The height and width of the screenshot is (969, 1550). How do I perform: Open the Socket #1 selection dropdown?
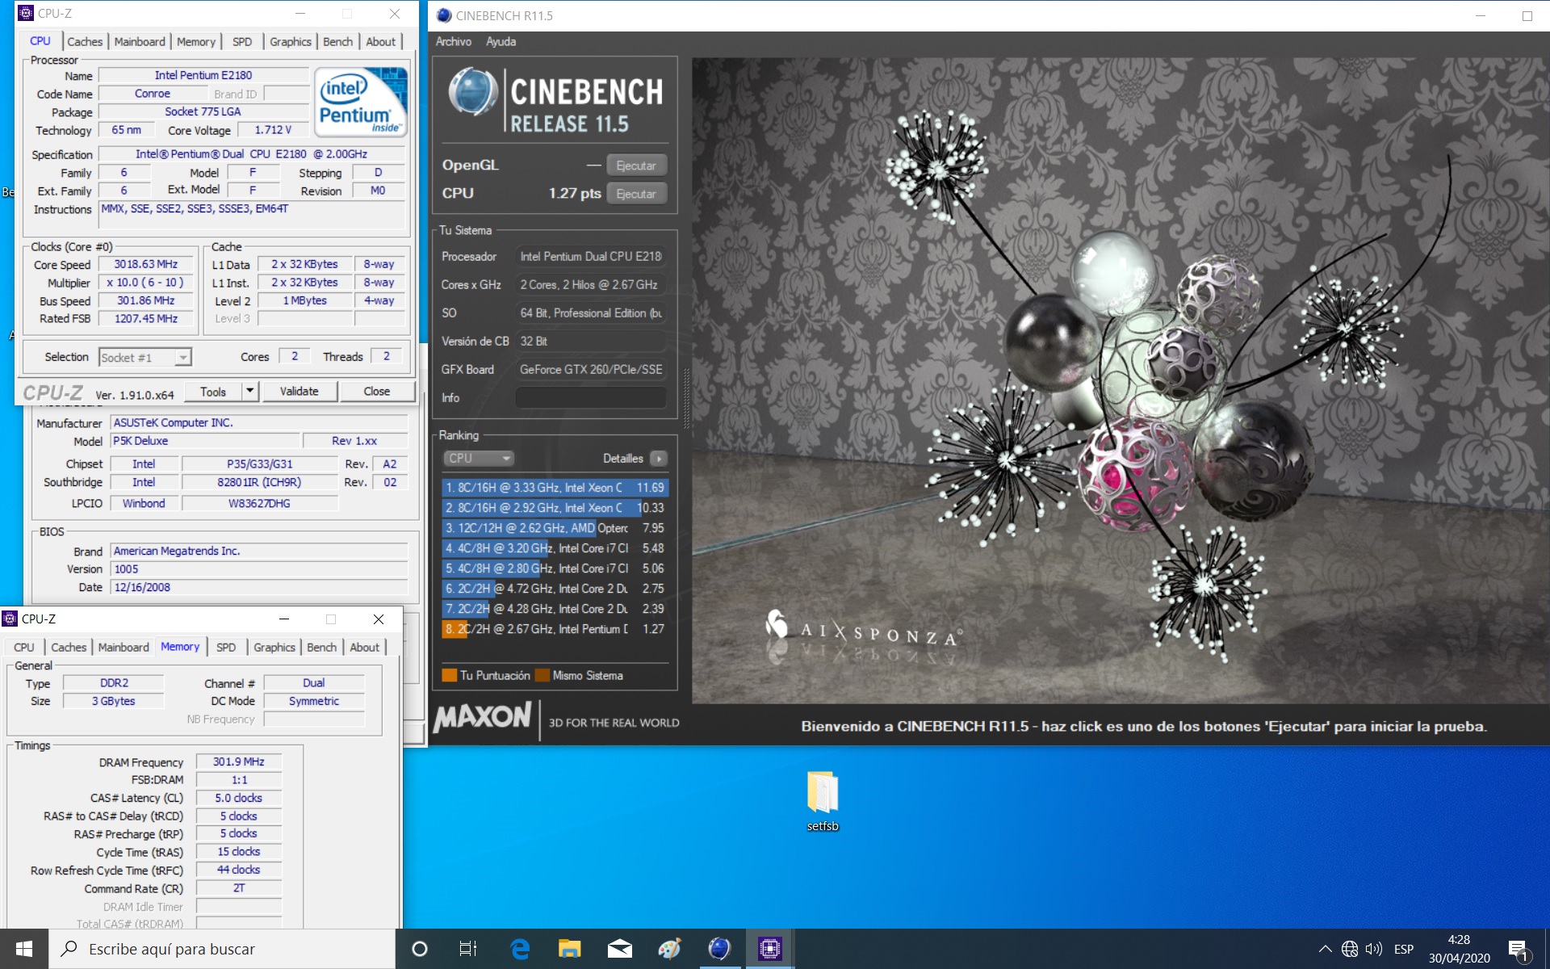tap(145, 357)
